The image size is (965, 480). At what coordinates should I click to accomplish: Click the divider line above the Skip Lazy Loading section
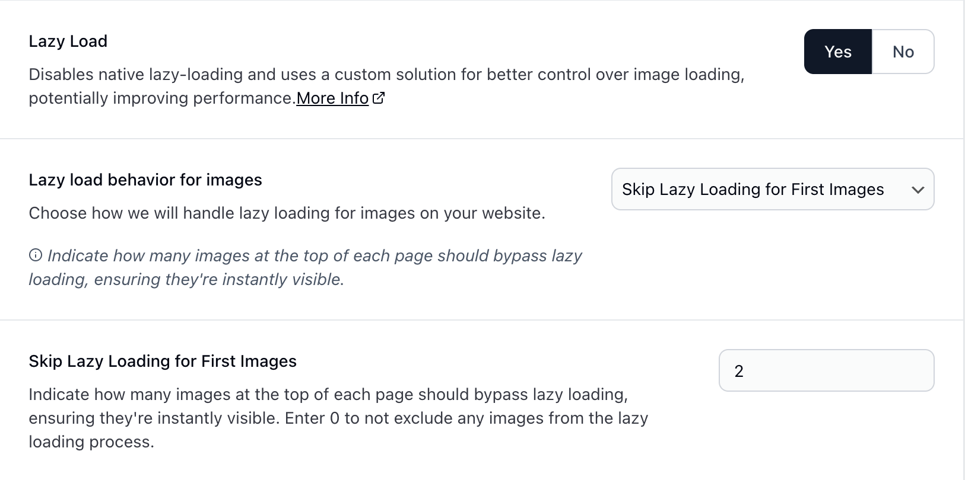481,320
